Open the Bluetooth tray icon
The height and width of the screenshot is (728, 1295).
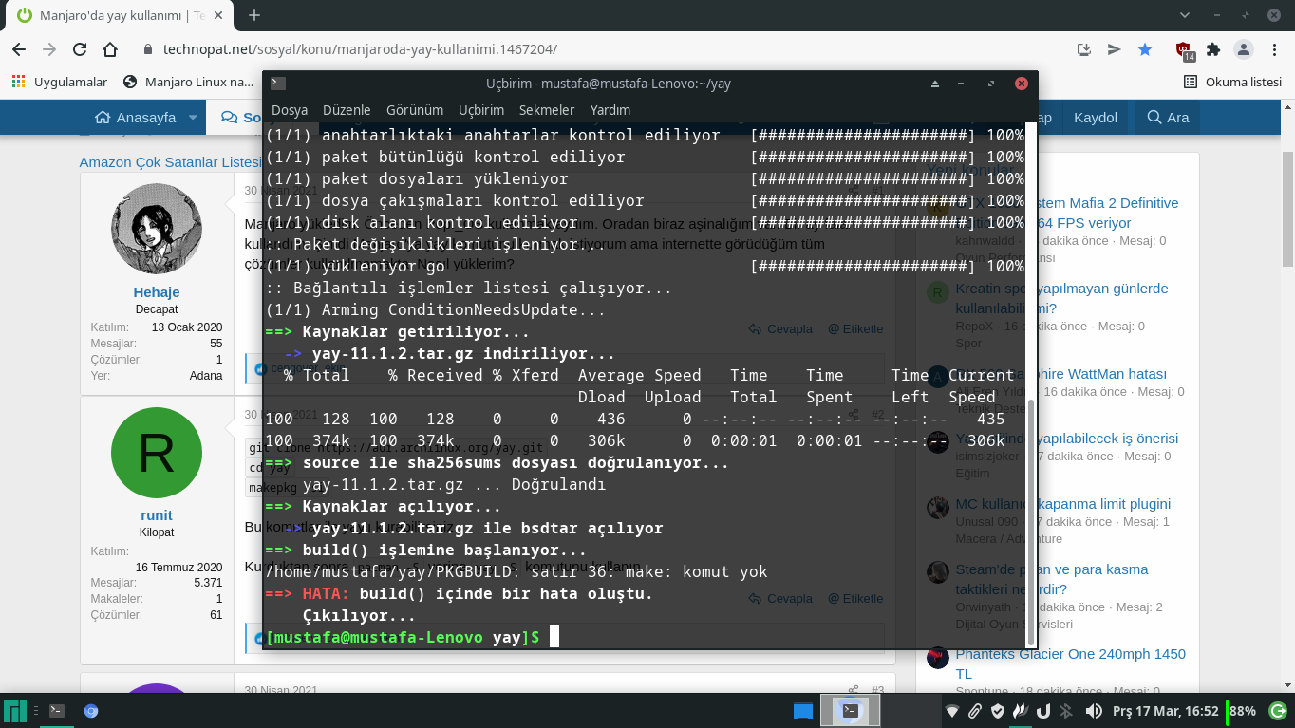(1066, 711)
